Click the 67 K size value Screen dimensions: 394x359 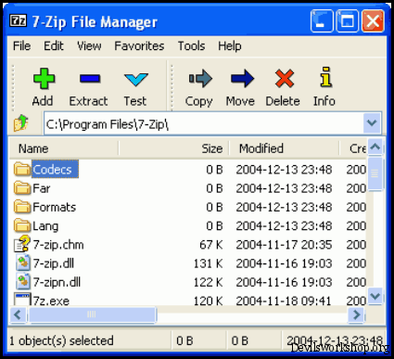click(x=211, y=245)
